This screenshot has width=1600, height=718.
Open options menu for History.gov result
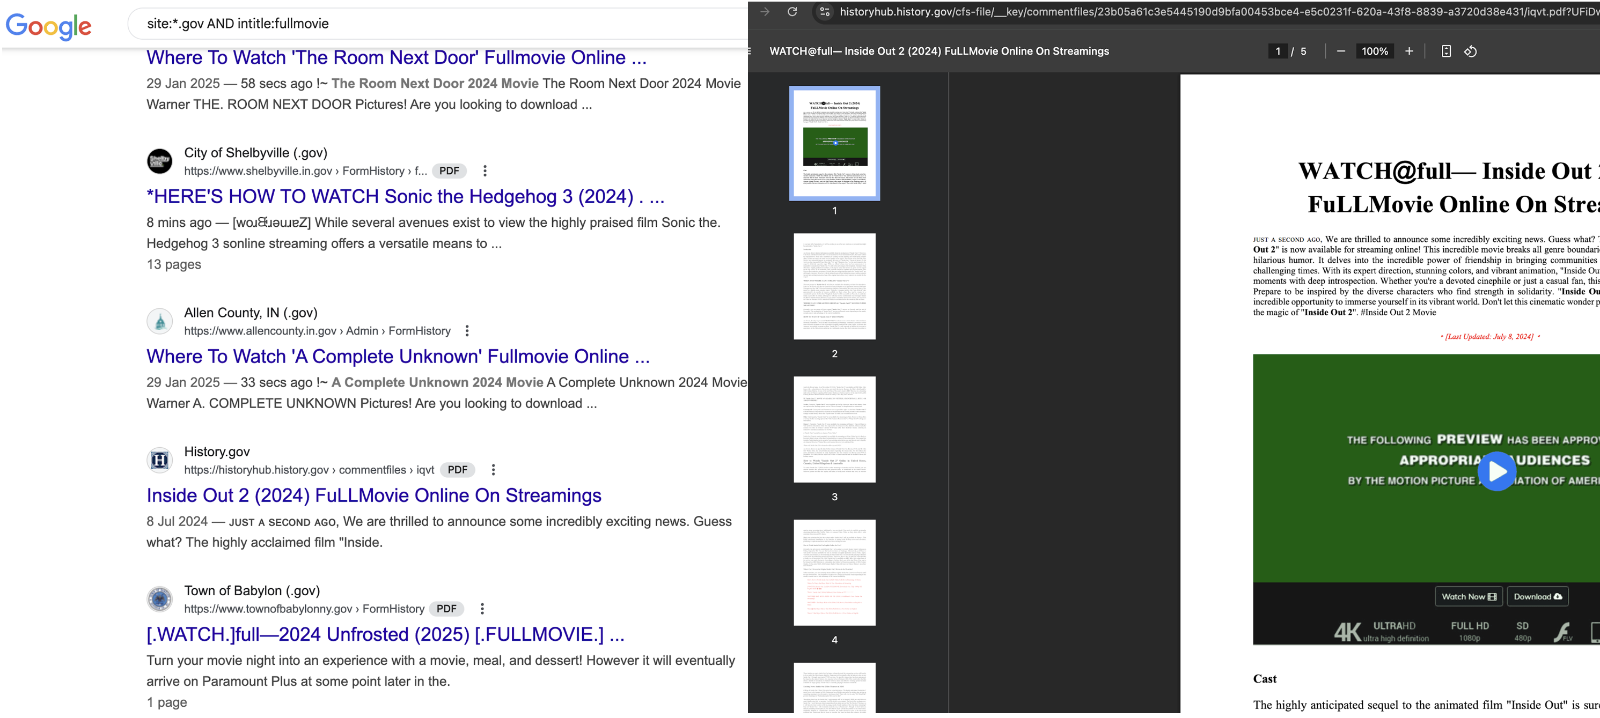pos(493,470)
